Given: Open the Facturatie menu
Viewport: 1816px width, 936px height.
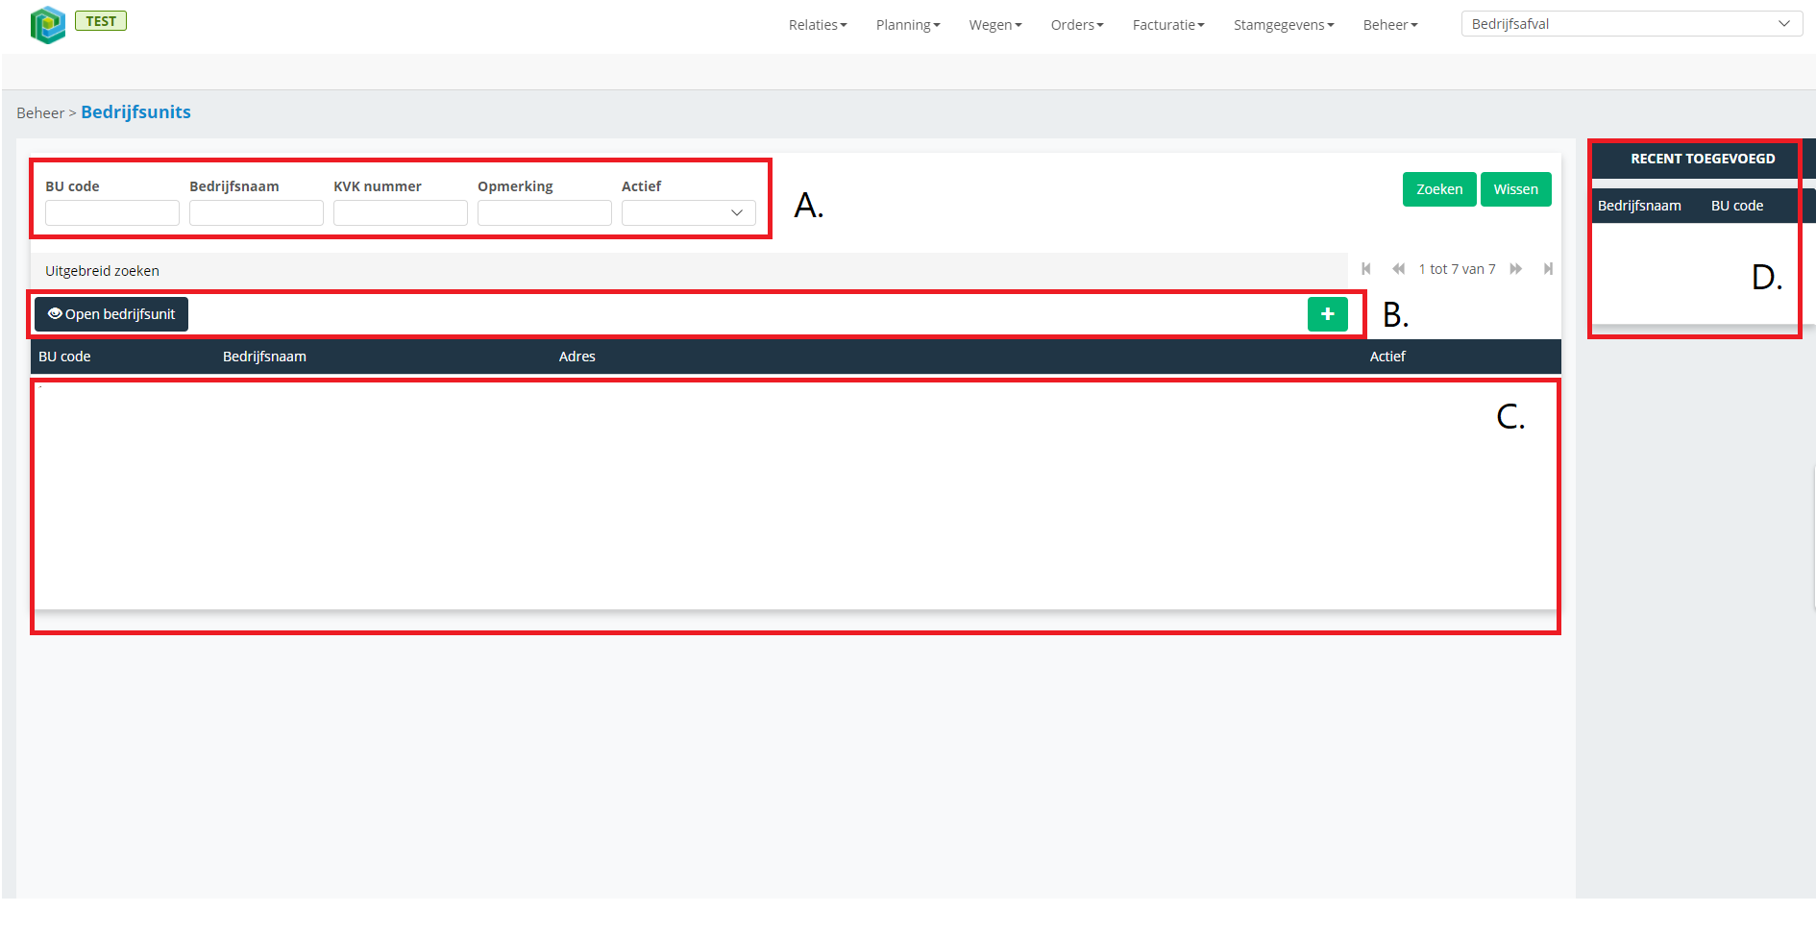Looking at the screenshot, I should 1168,25.
